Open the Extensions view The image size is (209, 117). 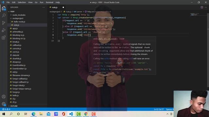coord(4,38)
